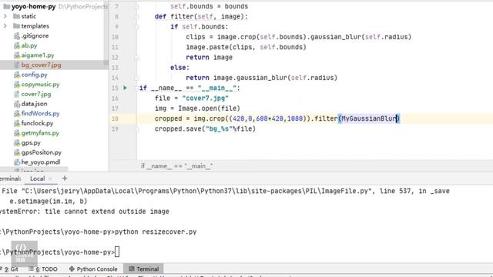Viewport: 493px width, 277px height.
Task: Click the ab.py Python file icon
Action: point(17,45)
